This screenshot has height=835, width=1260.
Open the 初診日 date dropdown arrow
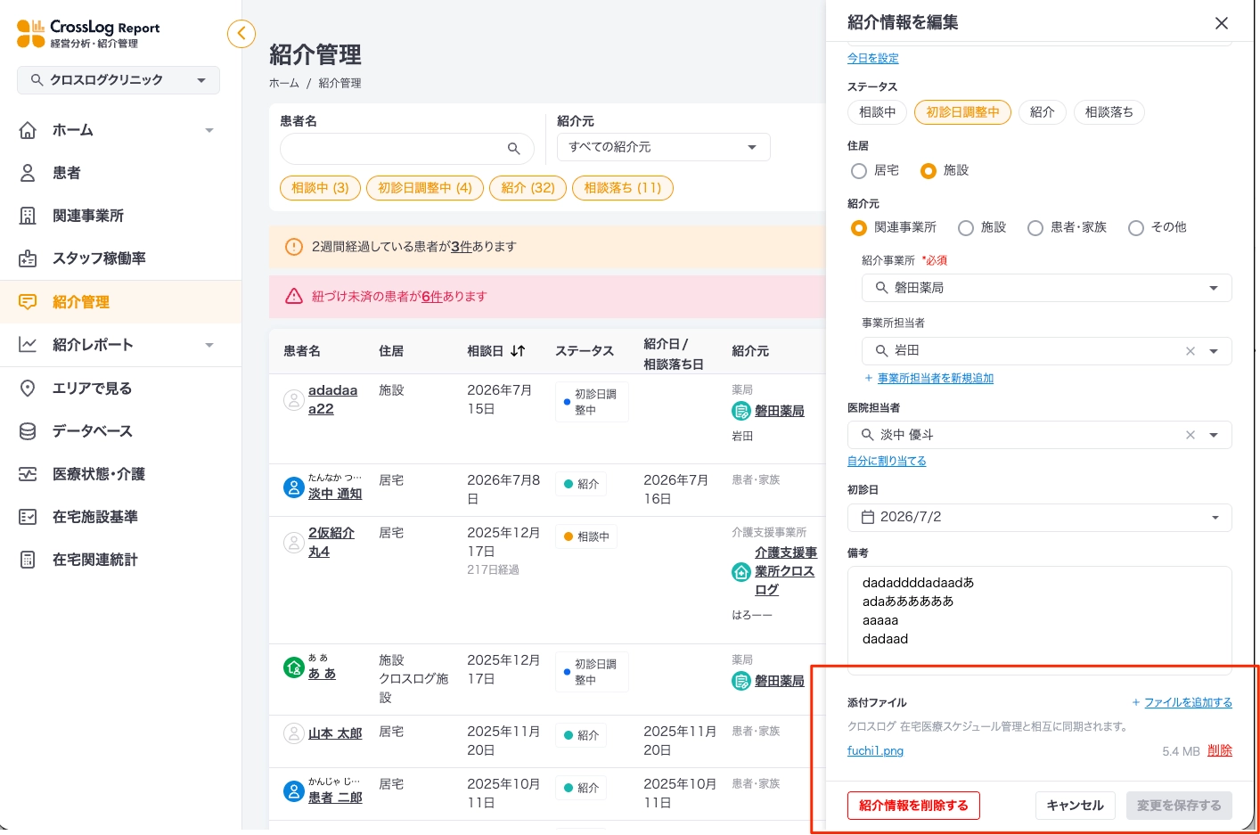pos(1215,518)
